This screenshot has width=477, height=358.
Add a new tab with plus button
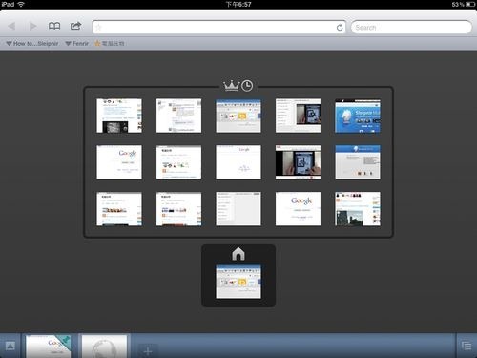[148, 351]
